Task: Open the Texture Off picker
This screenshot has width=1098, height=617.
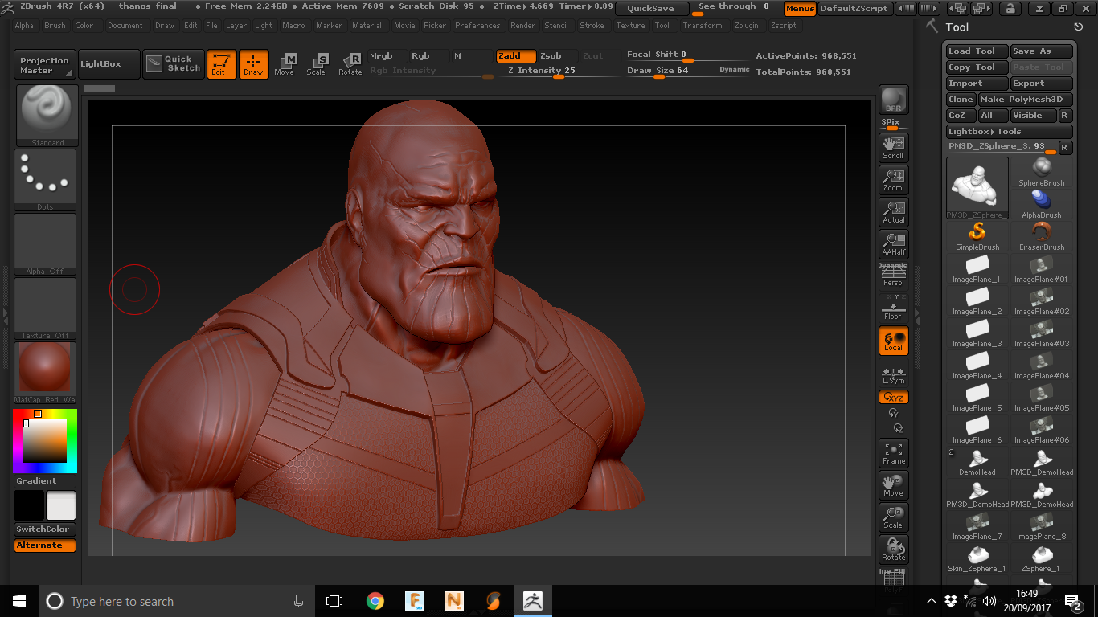Action: click(x=45, y=308)
